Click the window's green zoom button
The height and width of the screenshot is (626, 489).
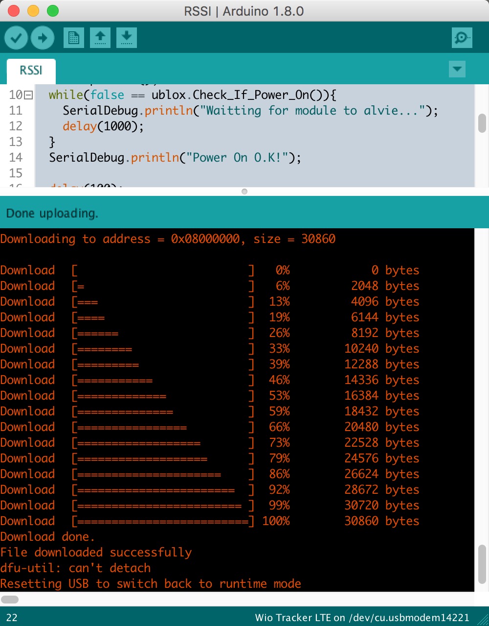coord(53,11)
